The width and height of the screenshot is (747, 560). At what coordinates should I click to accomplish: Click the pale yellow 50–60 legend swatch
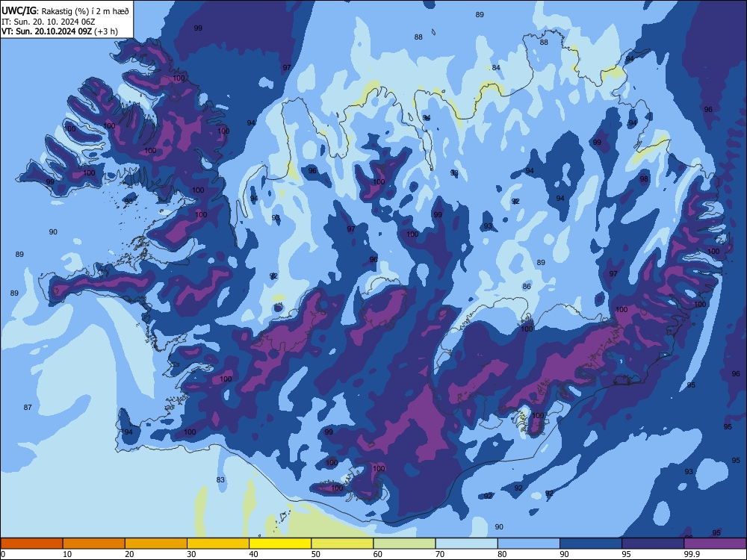pos(342,544)
